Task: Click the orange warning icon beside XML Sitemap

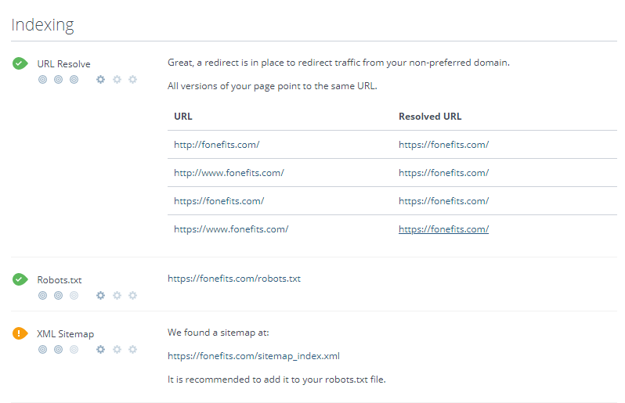Action: tap(20, 333)
